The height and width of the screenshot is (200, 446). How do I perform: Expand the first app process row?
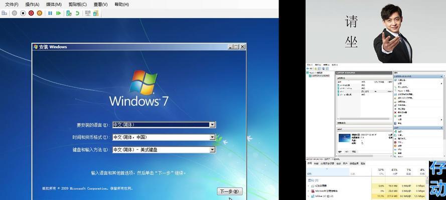(309, 185)
